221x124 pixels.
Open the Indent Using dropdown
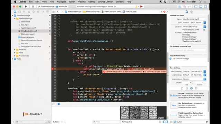(194, 79)
